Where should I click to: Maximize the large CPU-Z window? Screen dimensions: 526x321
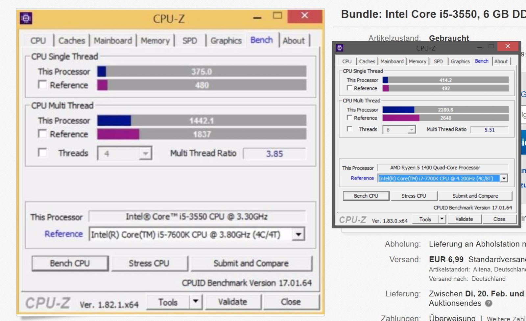[277, 15]
